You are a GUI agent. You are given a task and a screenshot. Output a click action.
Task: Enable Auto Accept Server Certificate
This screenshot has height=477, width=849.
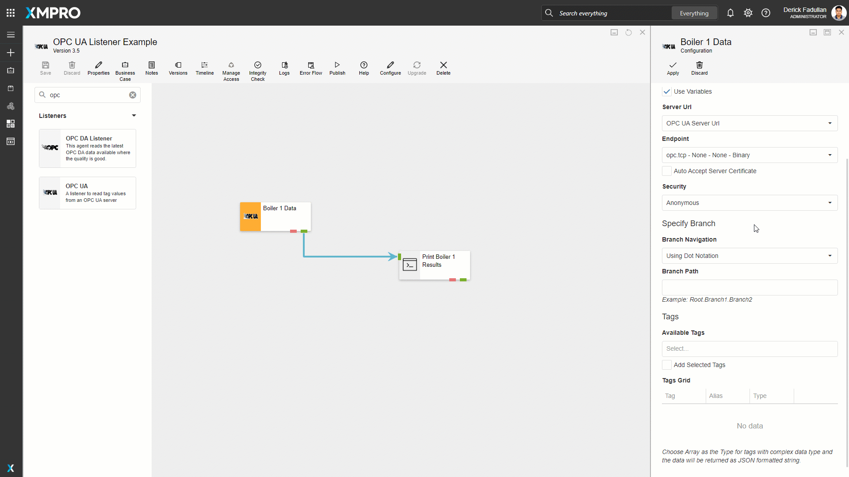[x=667, y=171]
